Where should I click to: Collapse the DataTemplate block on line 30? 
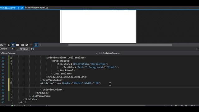click(x=11, y=61)
